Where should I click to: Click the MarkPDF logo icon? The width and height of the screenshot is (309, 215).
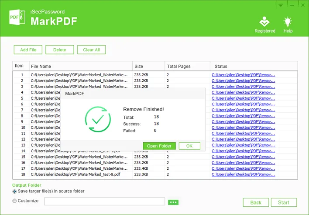click(x=17, y=17)
